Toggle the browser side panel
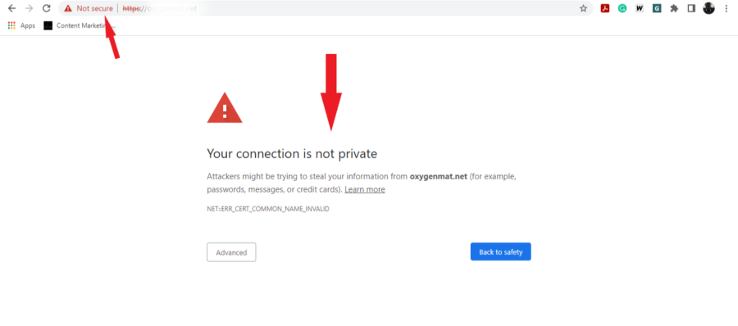Screen dimensions: 738x326 (691, 8)
